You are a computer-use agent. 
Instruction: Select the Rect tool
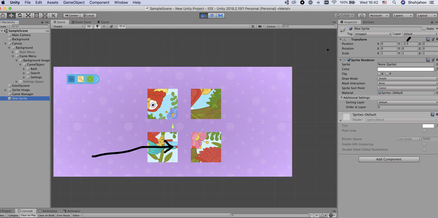[37, 15]
